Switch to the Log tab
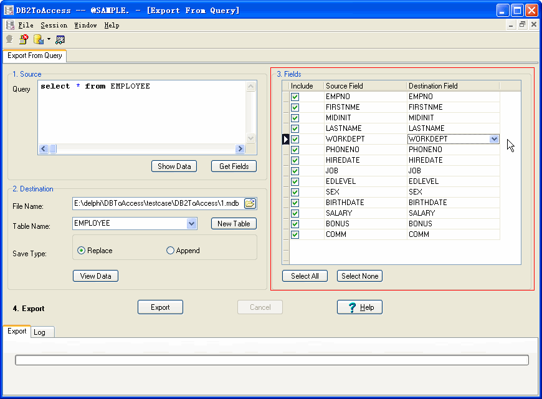The width and height of the screenshot is (542, 399). [x=42, y=332]
